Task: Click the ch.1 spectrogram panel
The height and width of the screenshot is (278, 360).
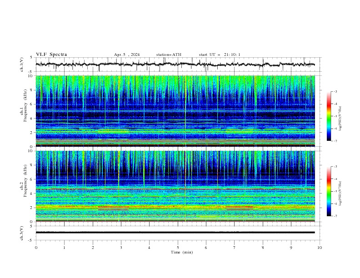Action: pos(175,111)
